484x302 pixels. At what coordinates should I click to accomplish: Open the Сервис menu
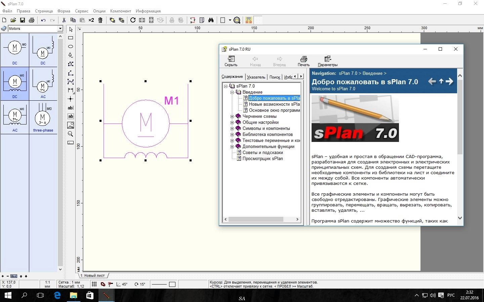pyautogui.click(x=82, y=11)
